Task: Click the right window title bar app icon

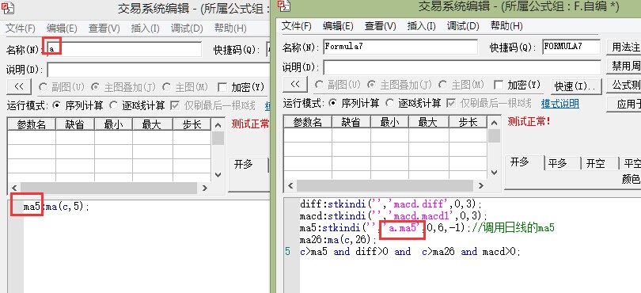Action: (x=284, y=6)
